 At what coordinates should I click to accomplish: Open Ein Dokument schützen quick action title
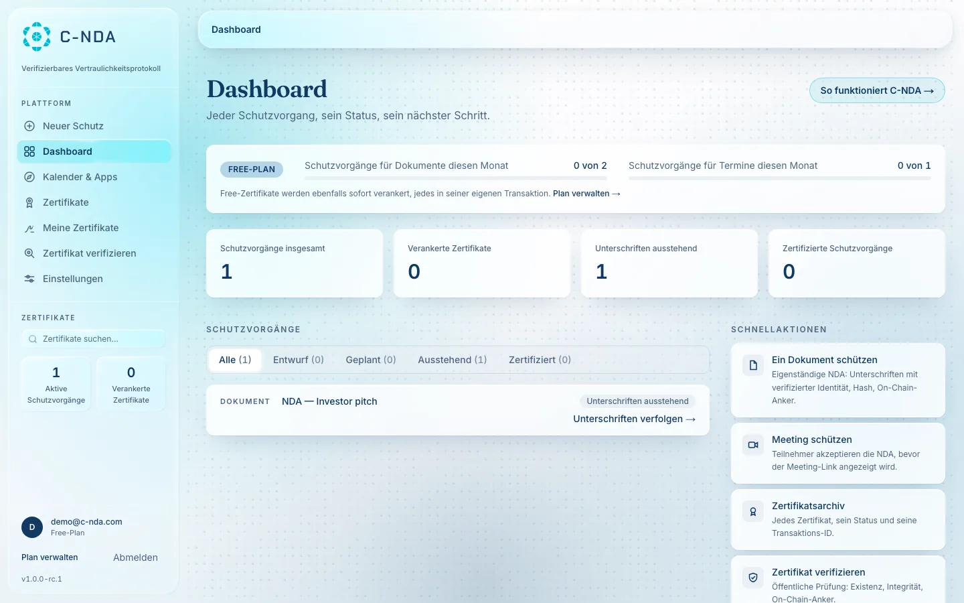(825, 360)
